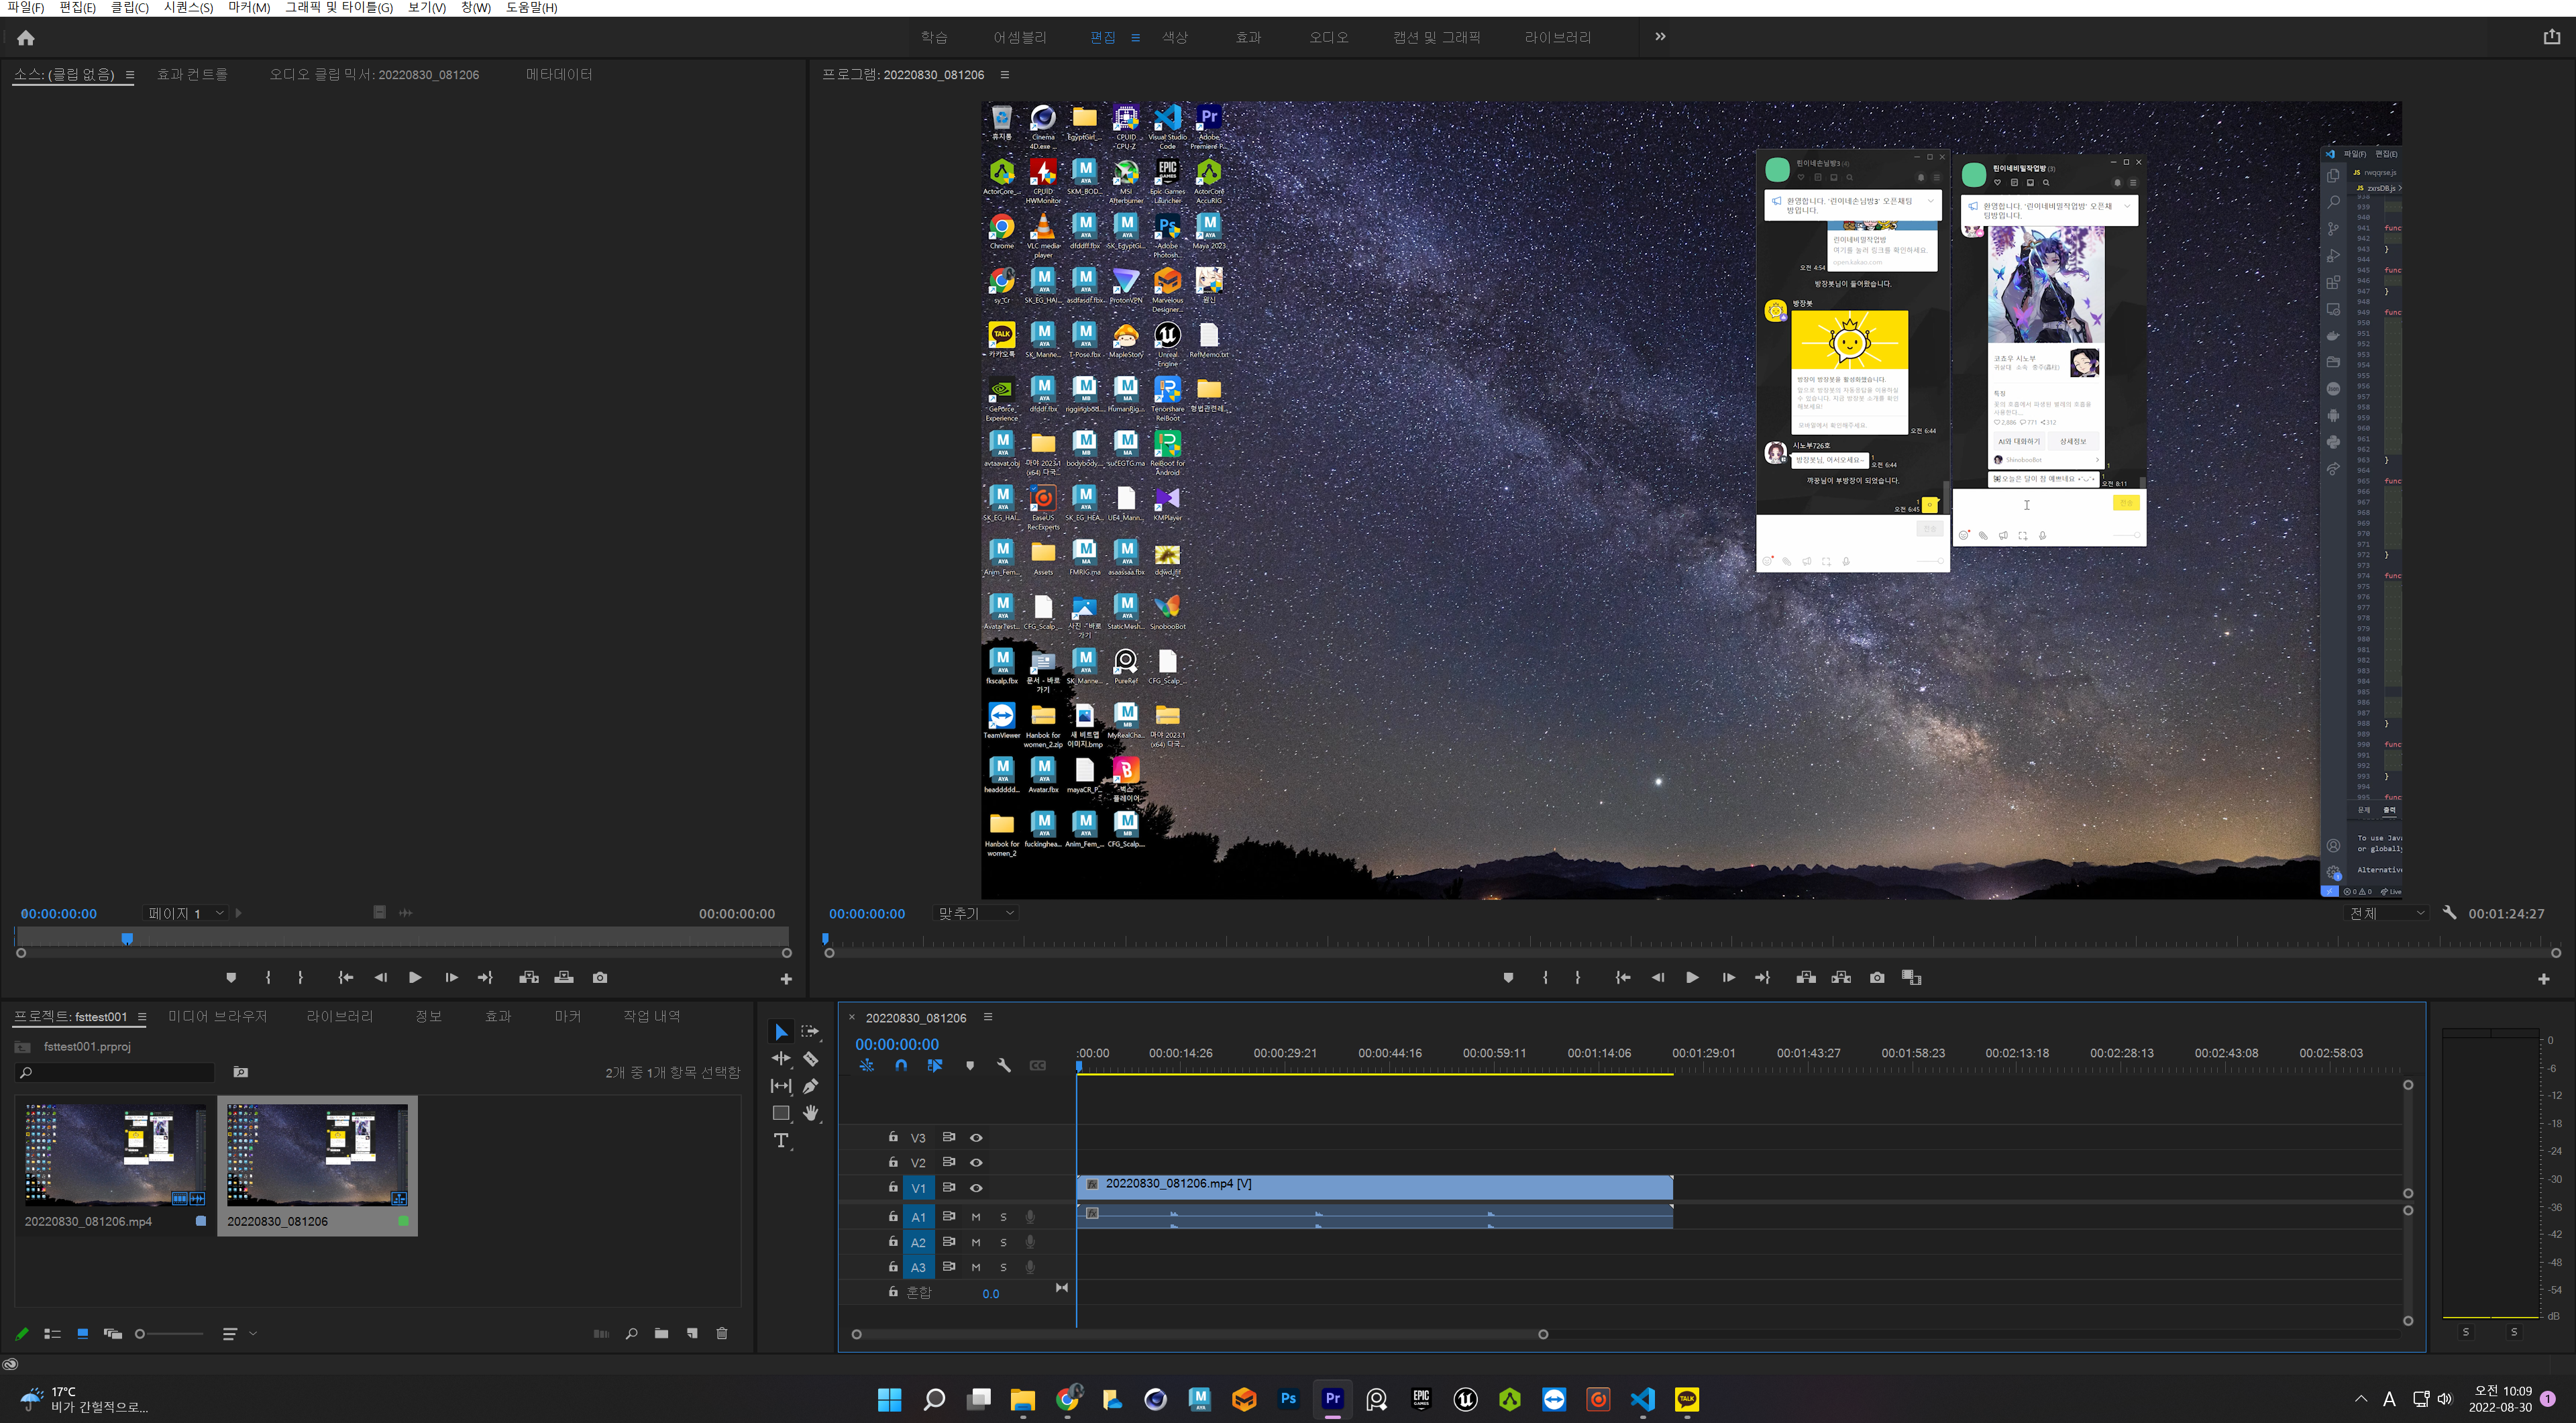2576x1423 pixels.
Task: Open the 색상 workspace
Action: point(1175,38)
